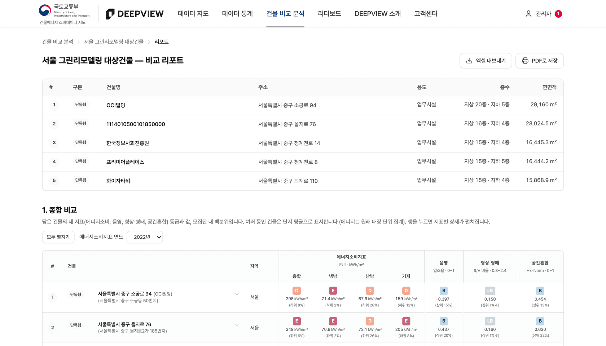Click the 형상·형태 column header
The height and width of the screenshot is (346, 606).
[x=490, y=263]
